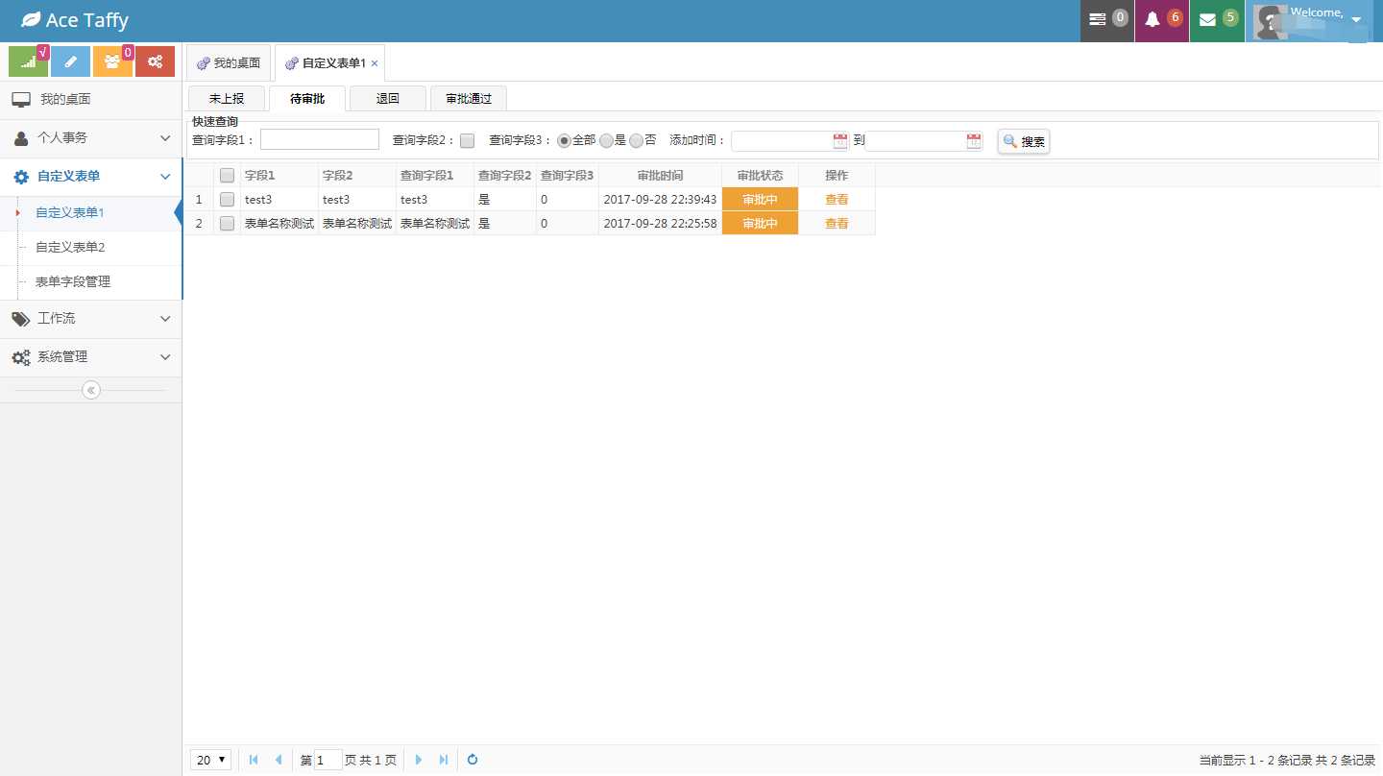Switch to the 我的桌面 tab
Screen dimensions: 1383x776
(229, 63)
